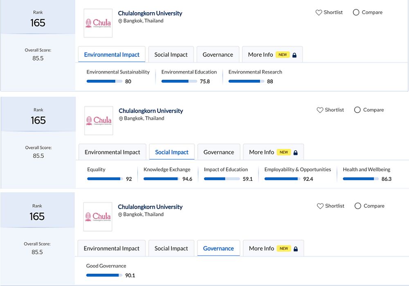409x286 pixels.
Task: Open the Environmental Impact tab above Good Governance score
Action: click(112, 248)
